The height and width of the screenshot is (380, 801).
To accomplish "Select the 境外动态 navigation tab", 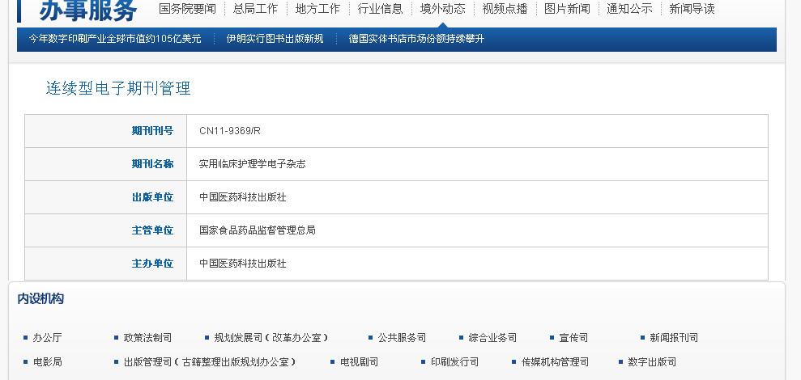I will [442, 9].
